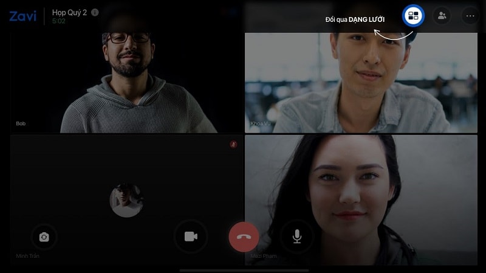
Task: Hang up with the red end call button
Action: [x=244, y=237]
